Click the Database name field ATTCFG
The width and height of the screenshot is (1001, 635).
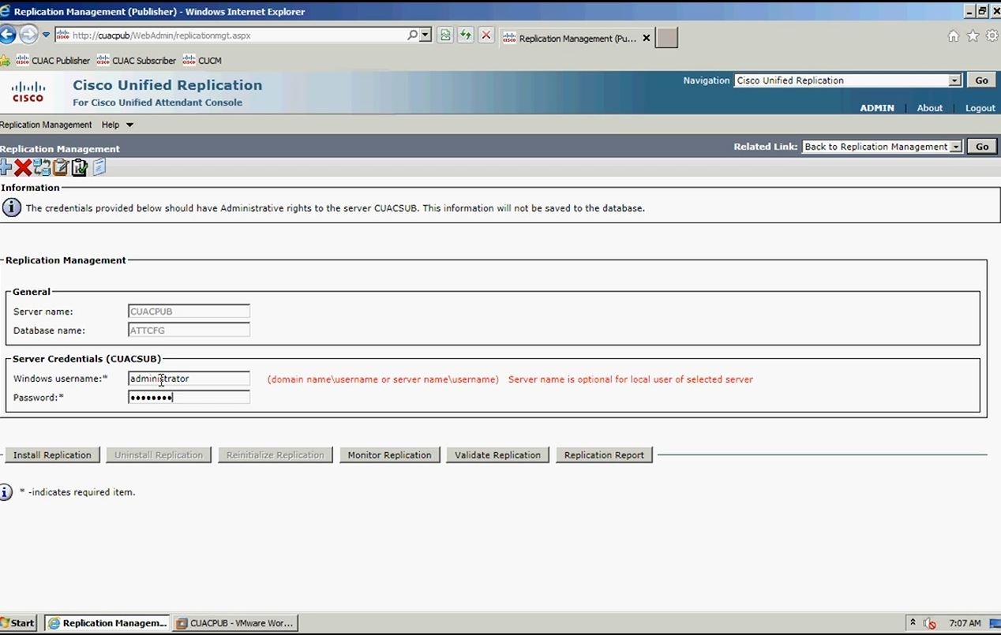189,331
